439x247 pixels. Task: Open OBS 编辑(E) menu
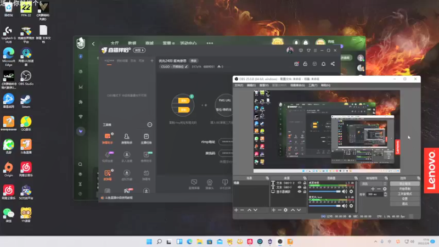[x=251, y=85]
